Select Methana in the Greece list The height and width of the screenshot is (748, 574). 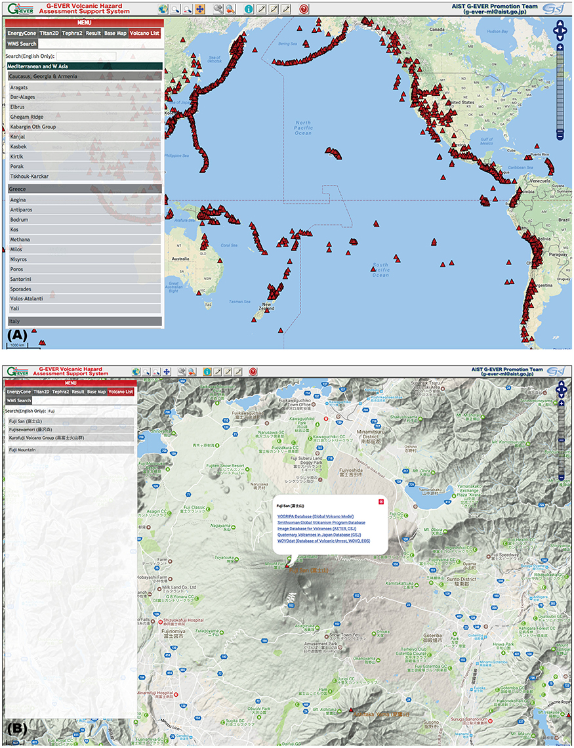85,239
